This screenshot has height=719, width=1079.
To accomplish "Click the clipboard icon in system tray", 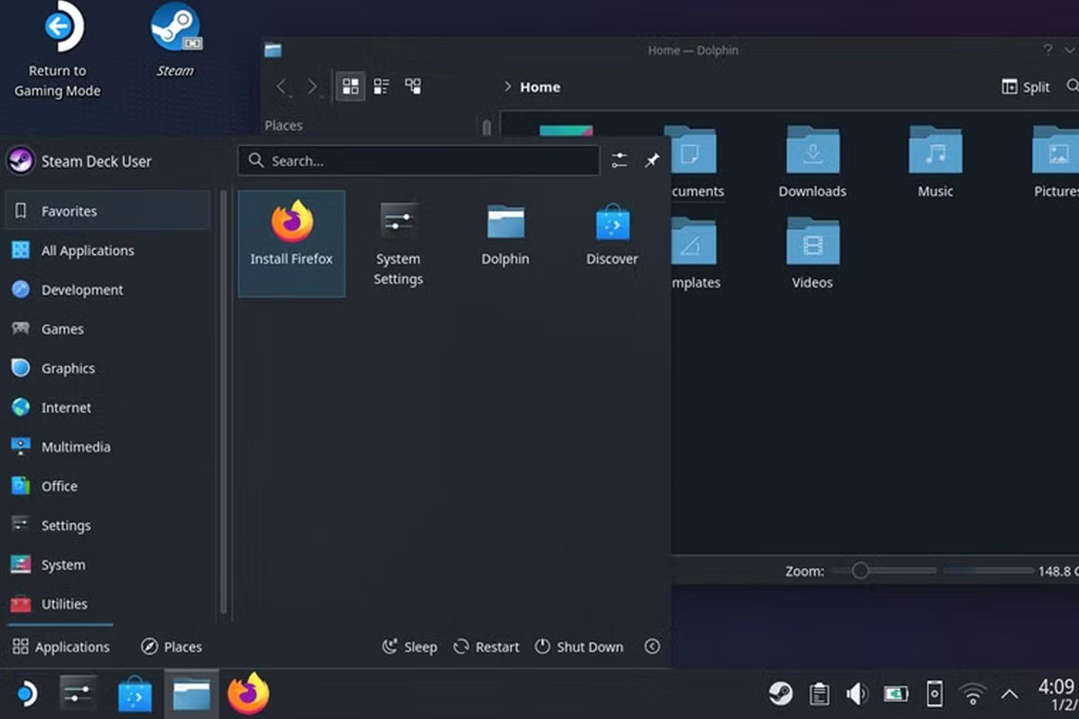I will point(819,693).
